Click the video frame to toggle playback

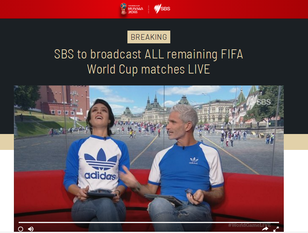[149, 153]
